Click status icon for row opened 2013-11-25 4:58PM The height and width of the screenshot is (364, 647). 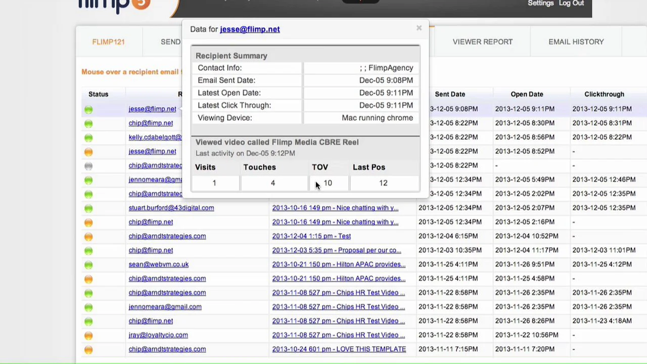tap(88, 279)
